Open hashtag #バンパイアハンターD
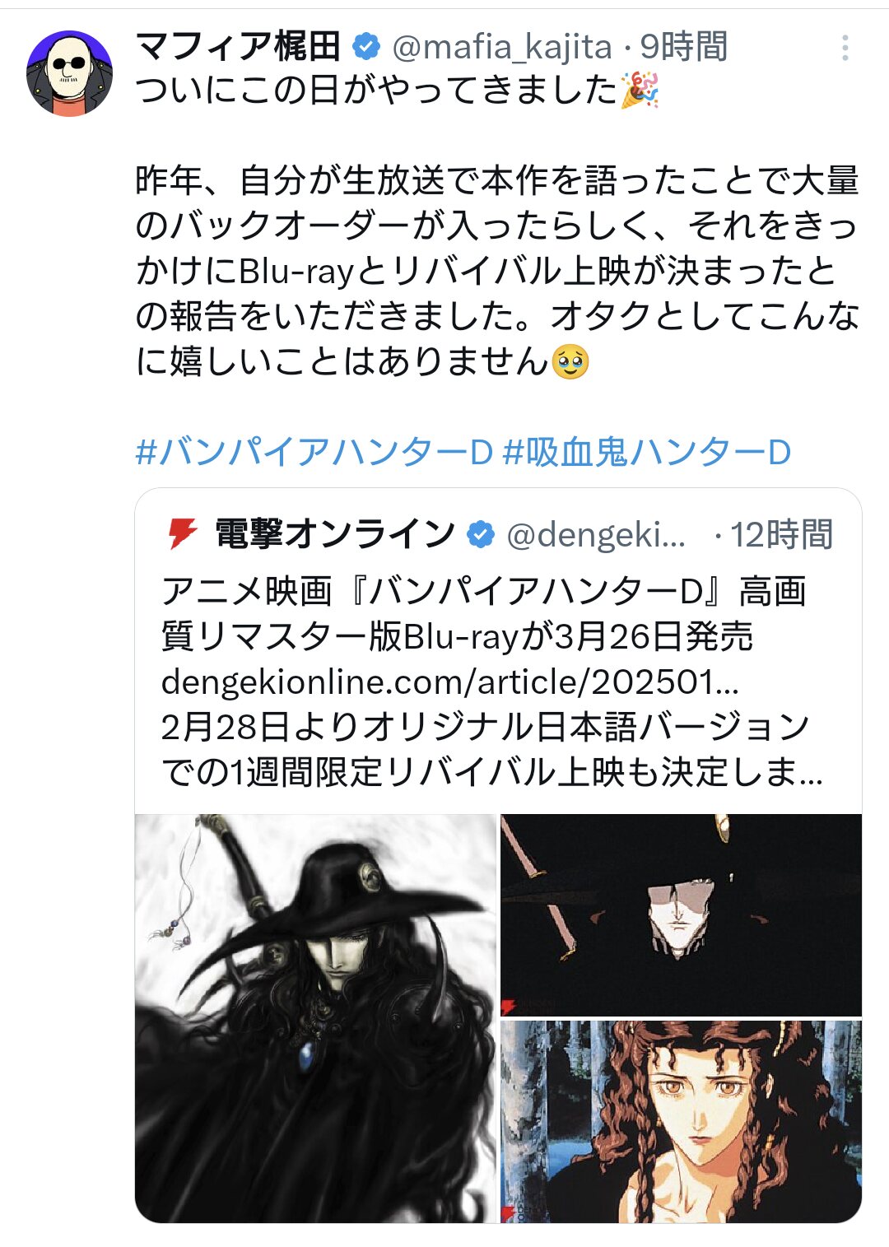This screenshot has height=1247, width=889. tap(314, 452)
